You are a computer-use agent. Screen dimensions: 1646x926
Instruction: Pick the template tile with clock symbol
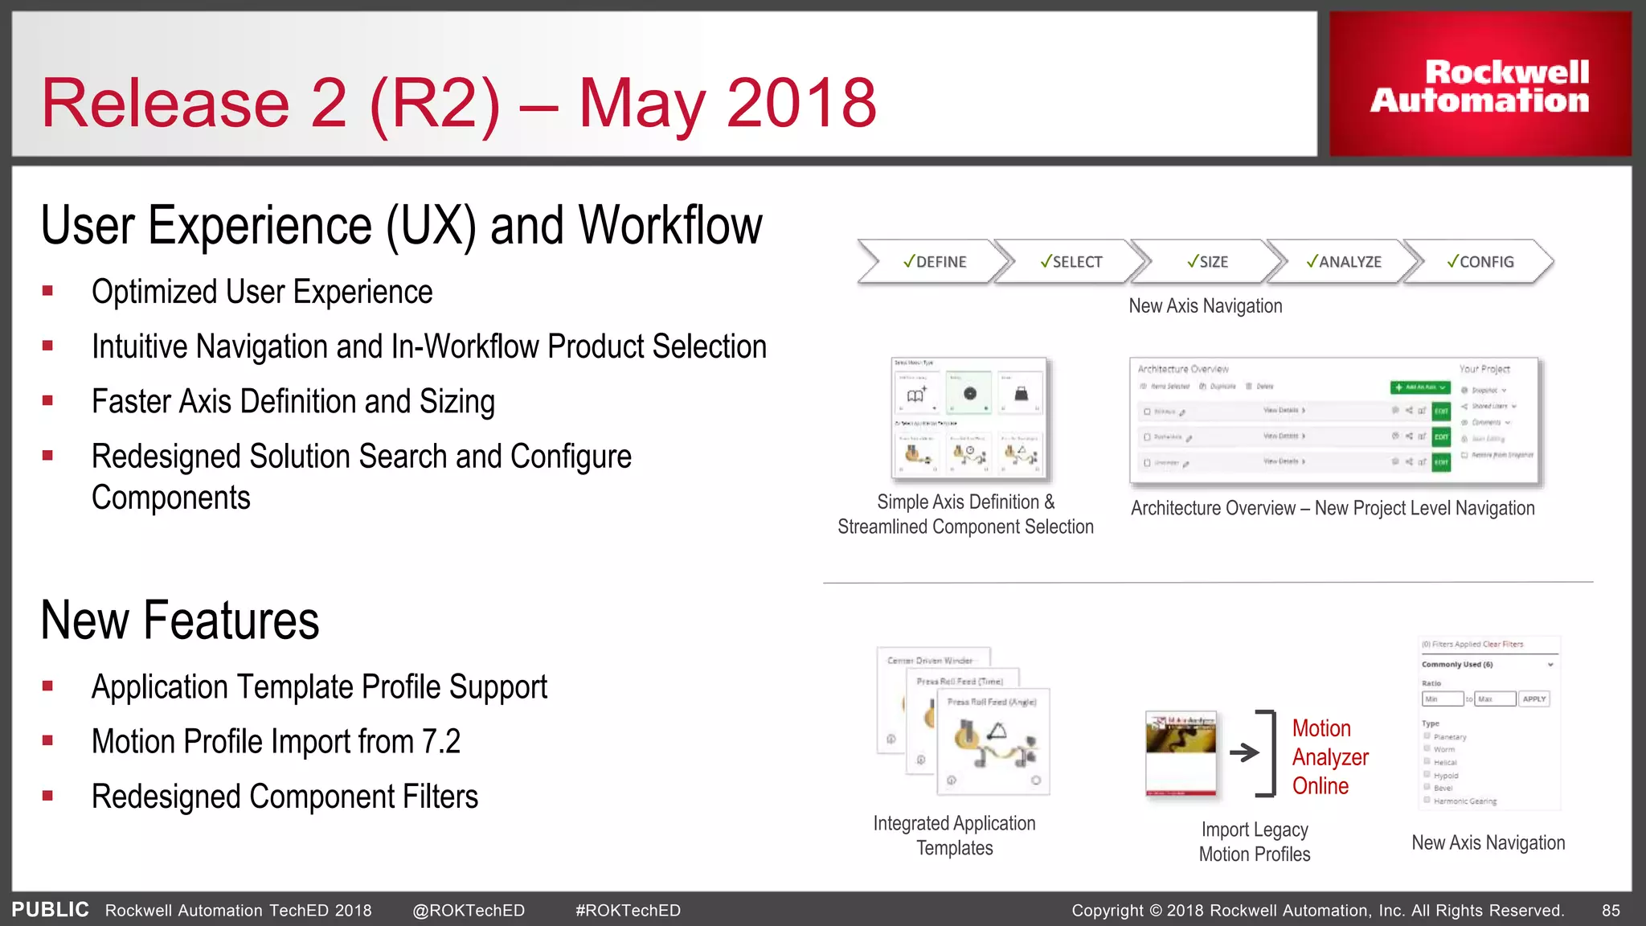(969, 453)
